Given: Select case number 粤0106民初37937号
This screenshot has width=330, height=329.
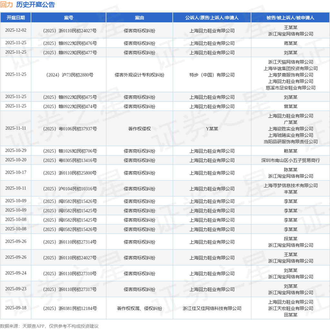Looking at the screenshot, I should pyautogui.click(x=70, y=129).
